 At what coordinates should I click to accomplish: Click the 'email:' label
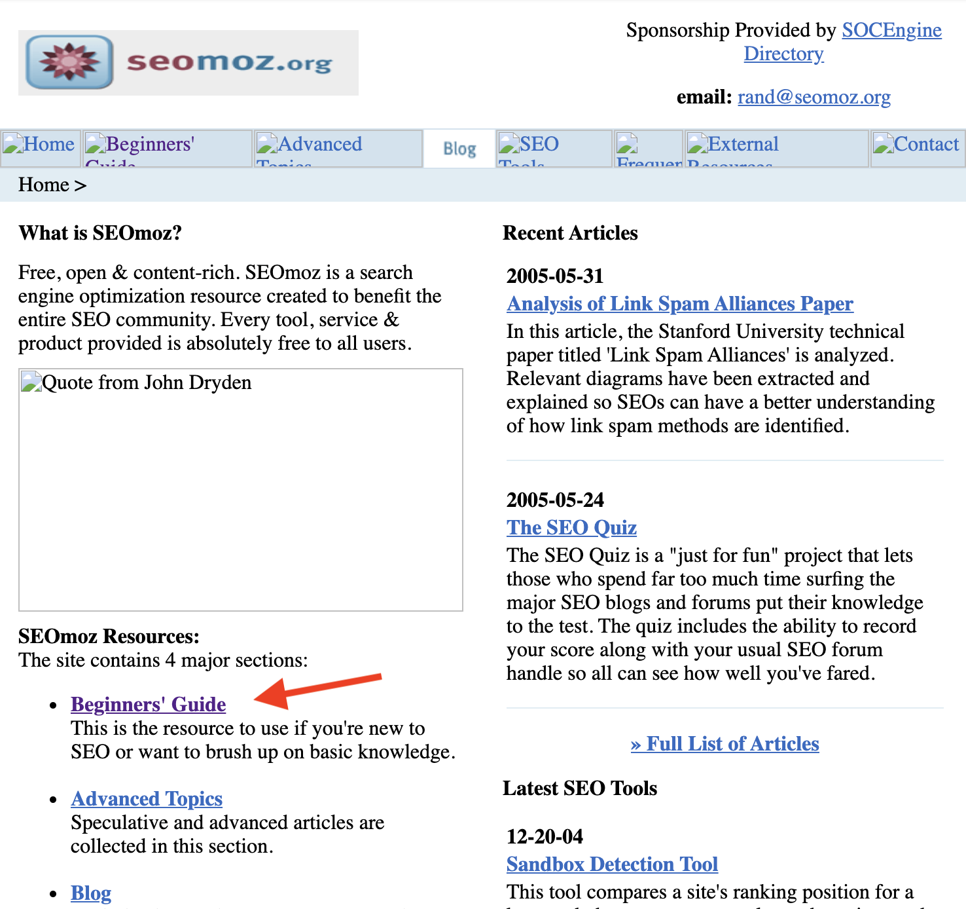(704, 97)
